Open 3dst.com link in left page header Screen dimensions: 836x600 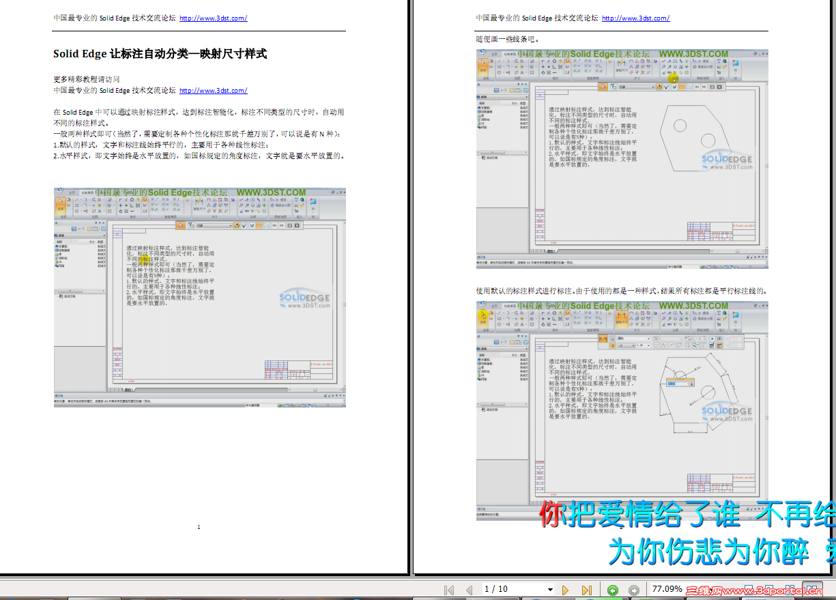pos(213,18)
